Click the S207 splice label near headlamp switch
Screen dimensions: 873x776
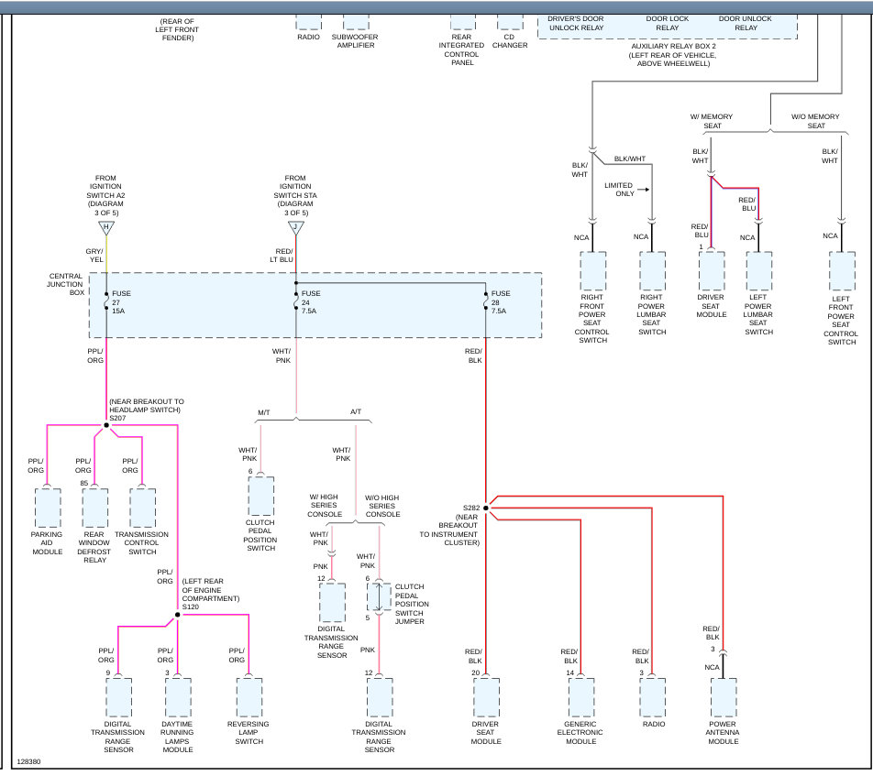[x=117, y=418]
